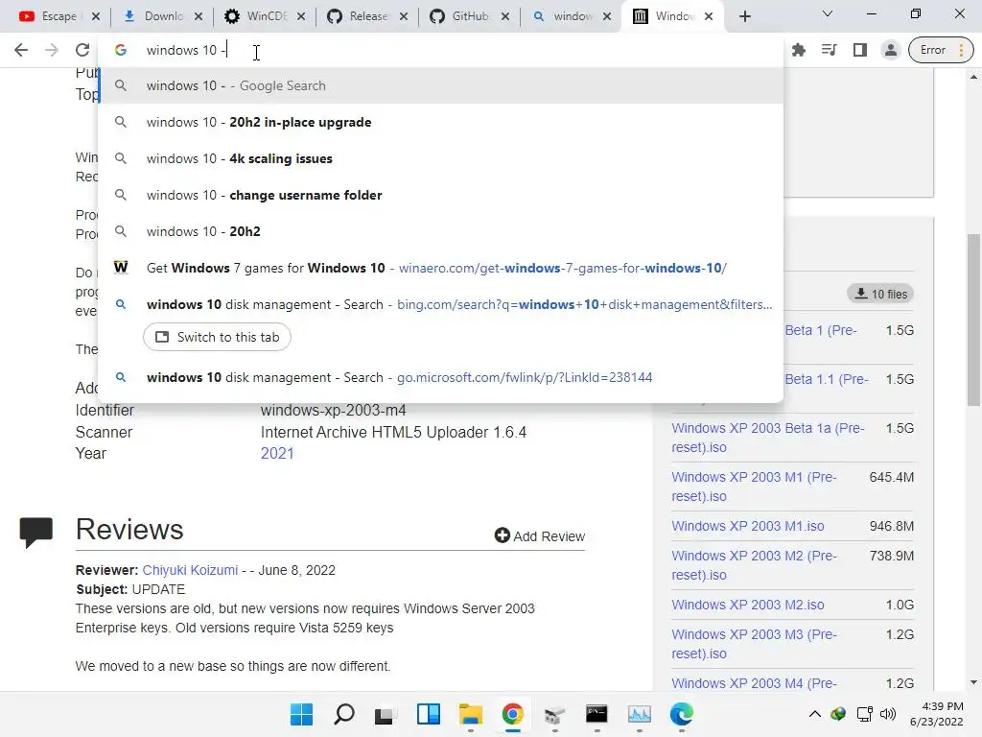Switch to the Release GitHub tab
Screen dimensions: 982x737
pyautogui.click(x=369, y=16)
